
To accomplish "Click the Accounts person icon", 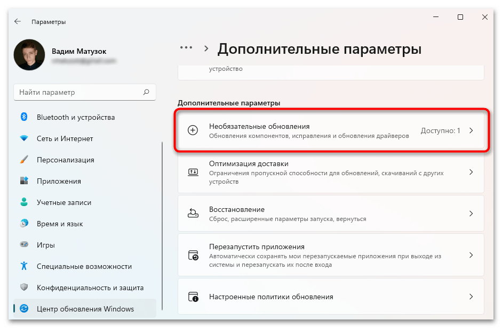I will point(24,202).
